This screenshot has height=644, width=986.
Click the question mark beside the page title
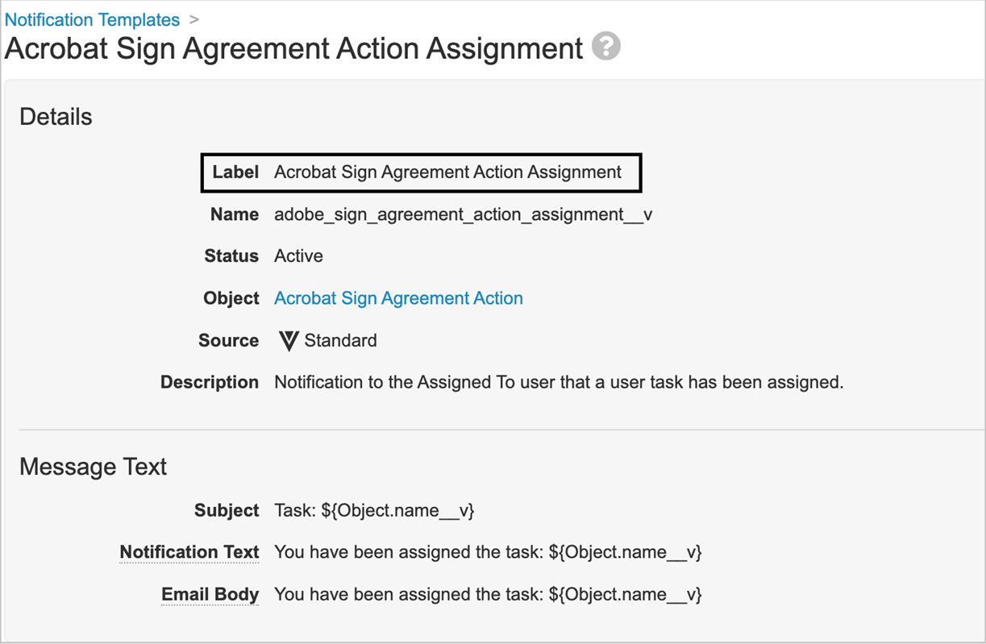(x=605, y=46)
